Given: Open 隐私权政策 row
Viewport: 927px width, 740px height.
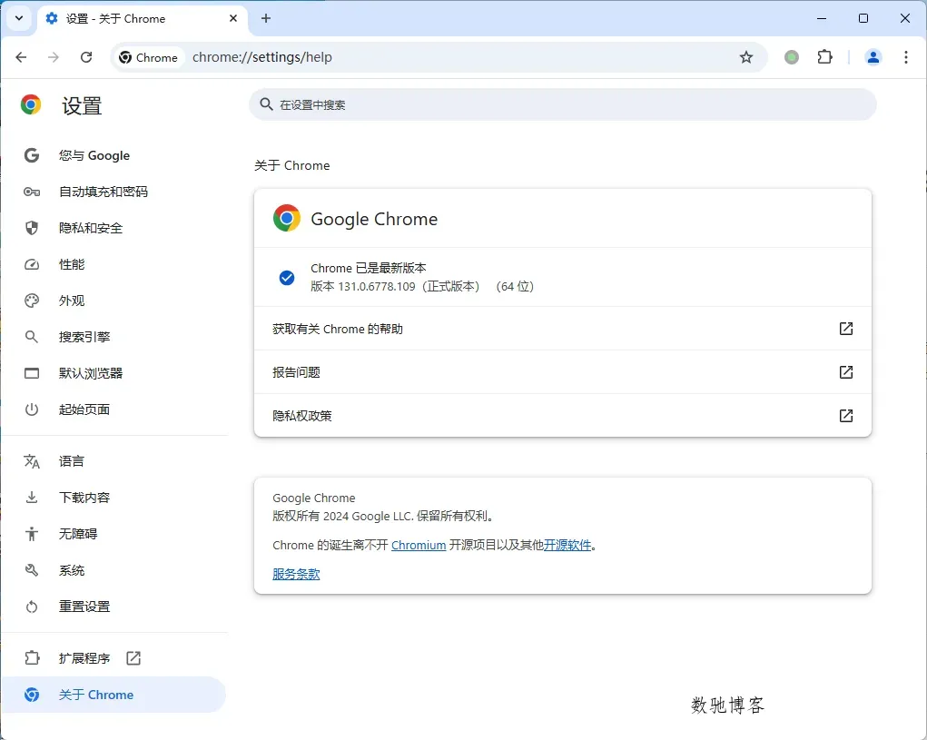Looking at the screenshot, I should point(562,416).
